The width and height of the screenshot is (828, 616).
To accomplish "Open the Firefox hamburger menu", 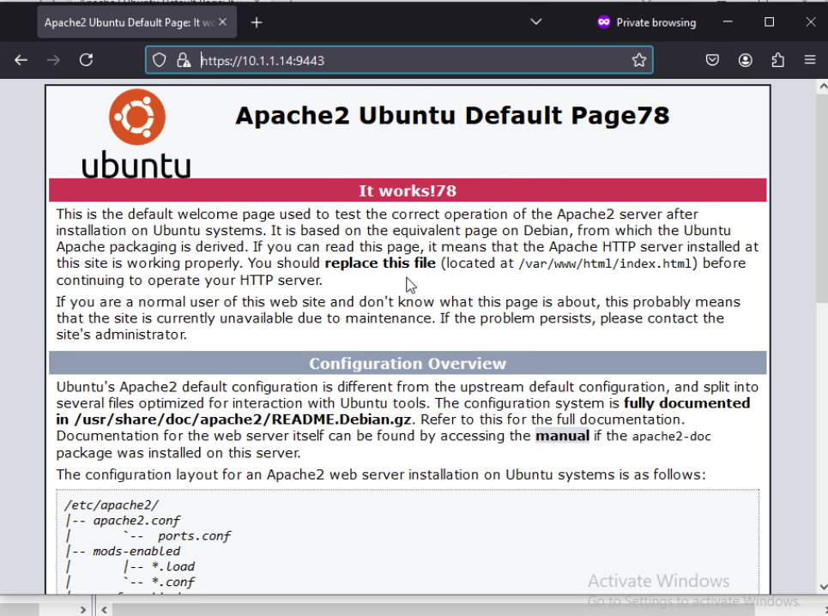I will [x=810, y=60].
